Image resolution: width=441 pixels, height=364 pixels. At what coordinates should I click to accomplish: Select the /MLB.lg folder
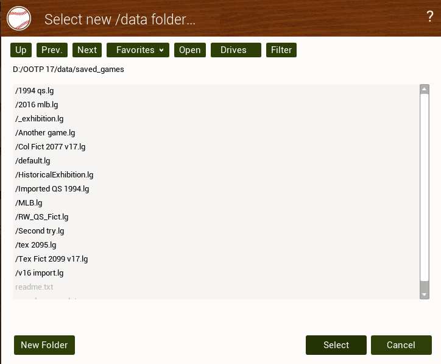216,203
